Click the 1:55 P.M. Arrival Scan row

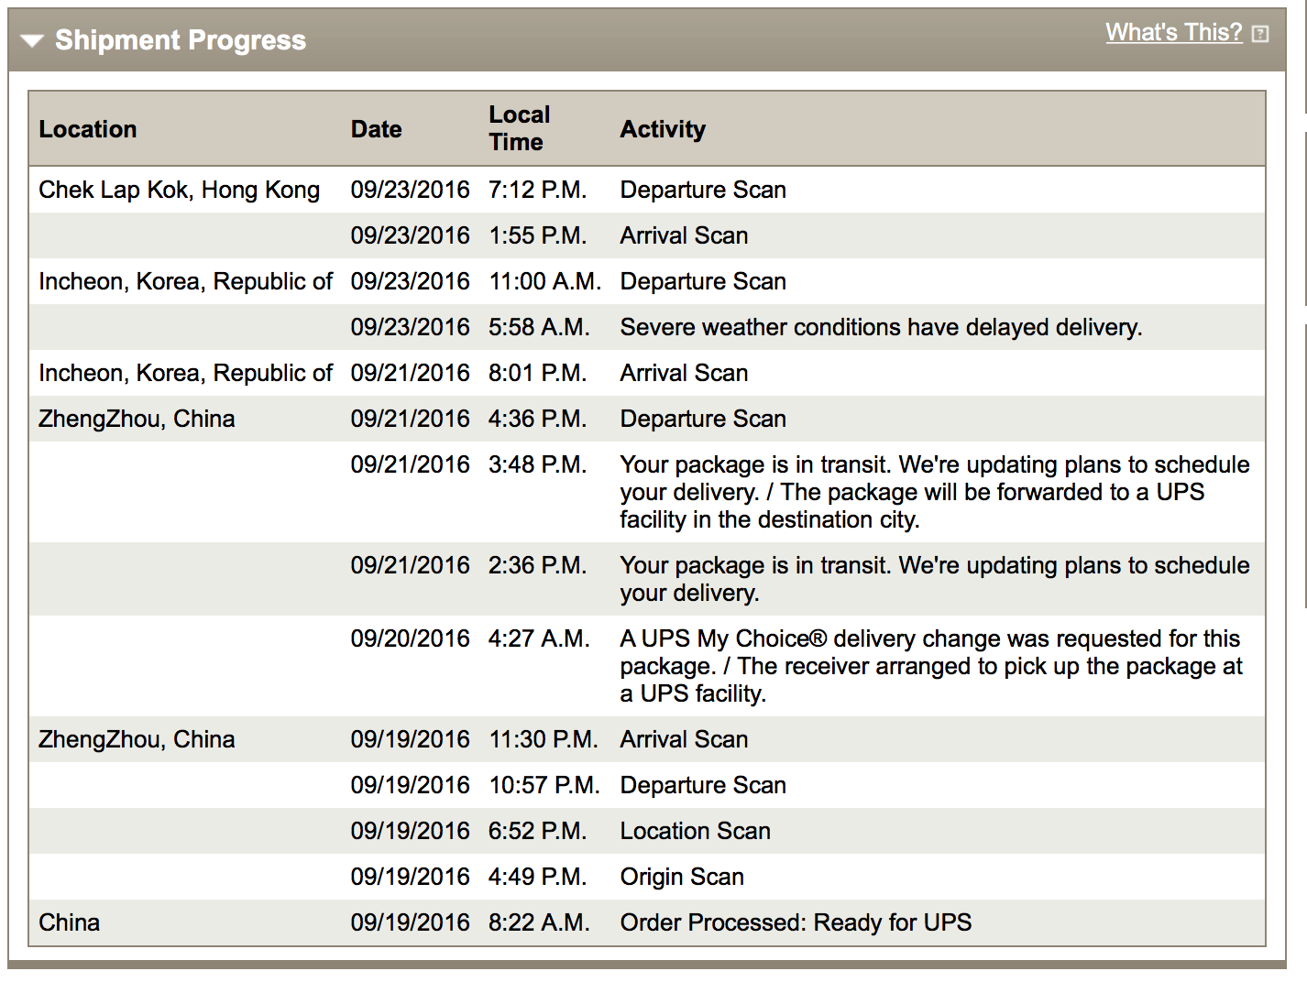coord(647,235)
